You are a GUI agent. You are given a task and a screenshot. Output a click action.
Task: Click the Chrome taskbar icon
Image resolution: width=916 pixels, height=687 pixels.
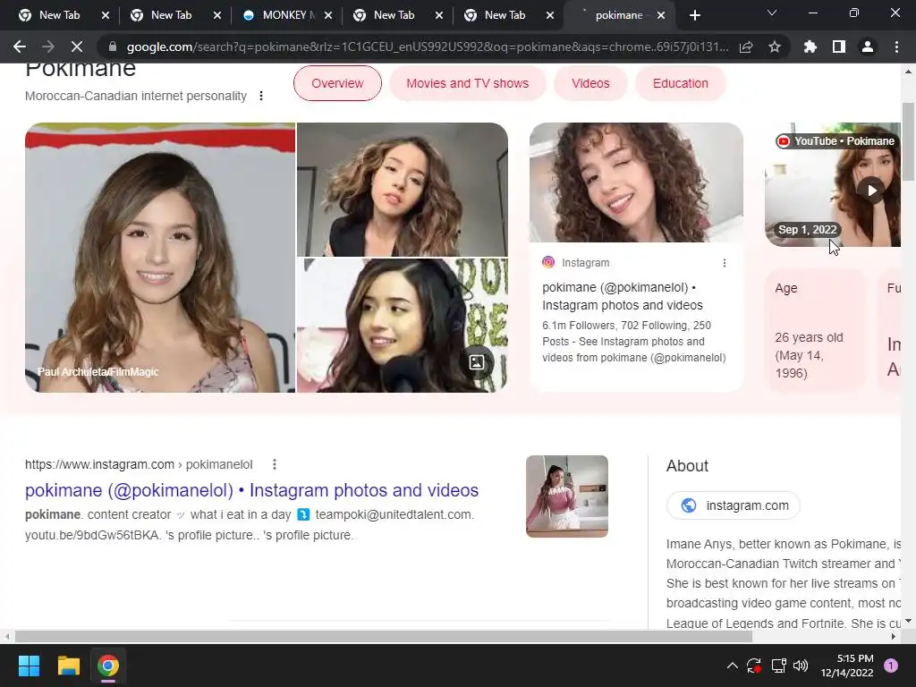108,666
